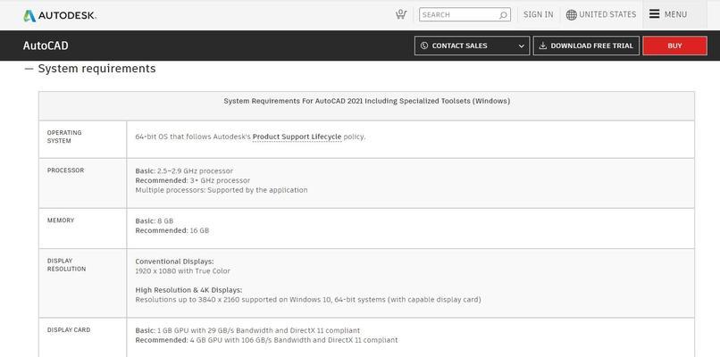This screenshot has height=357, width=720.
Task: Select the MEMORY row label
Action: (61, 220)
